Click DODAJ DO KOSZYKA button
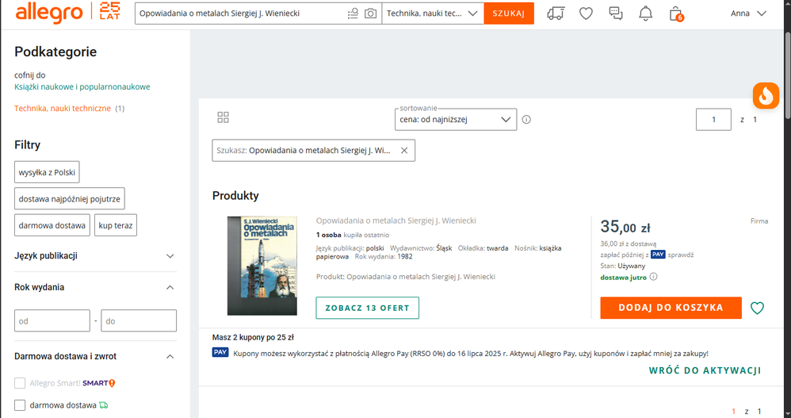 tap(671, 308)
